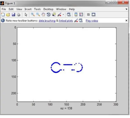The image size is (130, 118).
Task: Minimize the Figure 1 window
Action: pos(108,3)
